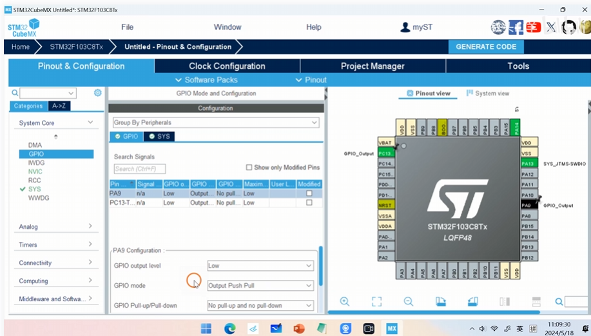The width and height of the screenshot is (591, 336).
Task: Open the Help menu
Action: coord(314,27)
